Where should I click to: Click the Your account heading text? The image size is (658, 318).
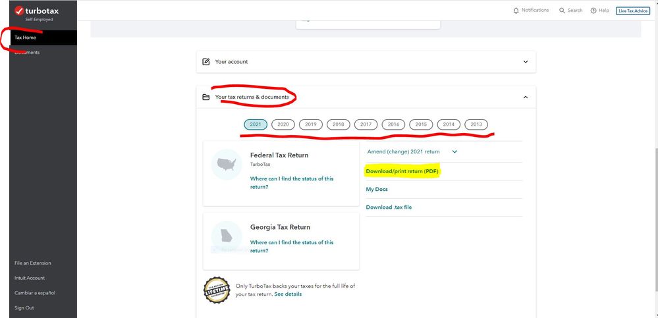pyautogui.click(x=231, y=62)
